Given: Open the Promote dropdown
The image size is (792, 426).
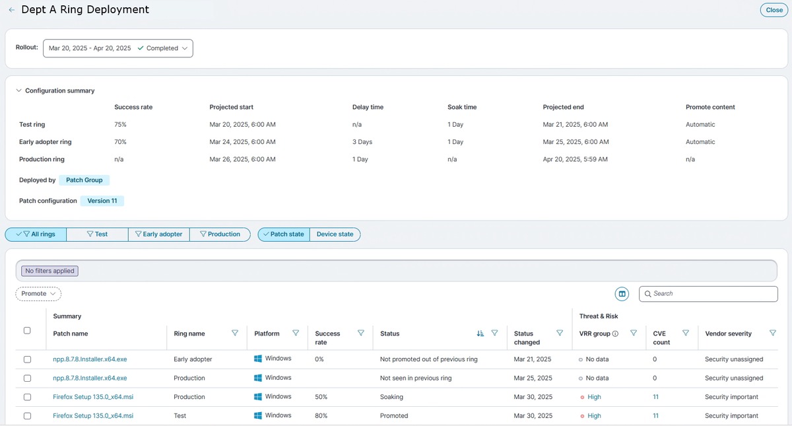Looking at the screenshot, I should tap(38, 294).
